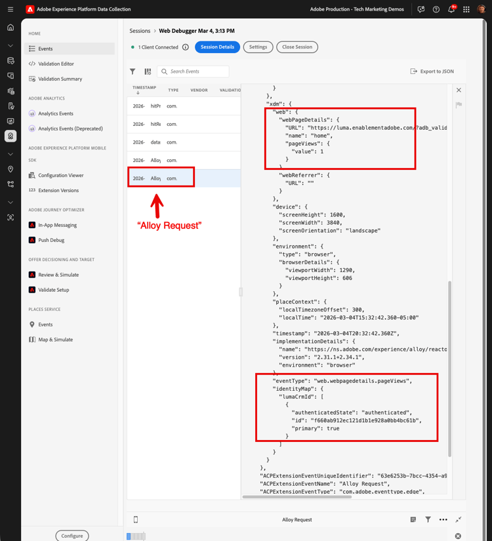Screen dimensions: 492x541
Task: Select the fourth row, the first Alloy event
Action: (x=184, y=160)
